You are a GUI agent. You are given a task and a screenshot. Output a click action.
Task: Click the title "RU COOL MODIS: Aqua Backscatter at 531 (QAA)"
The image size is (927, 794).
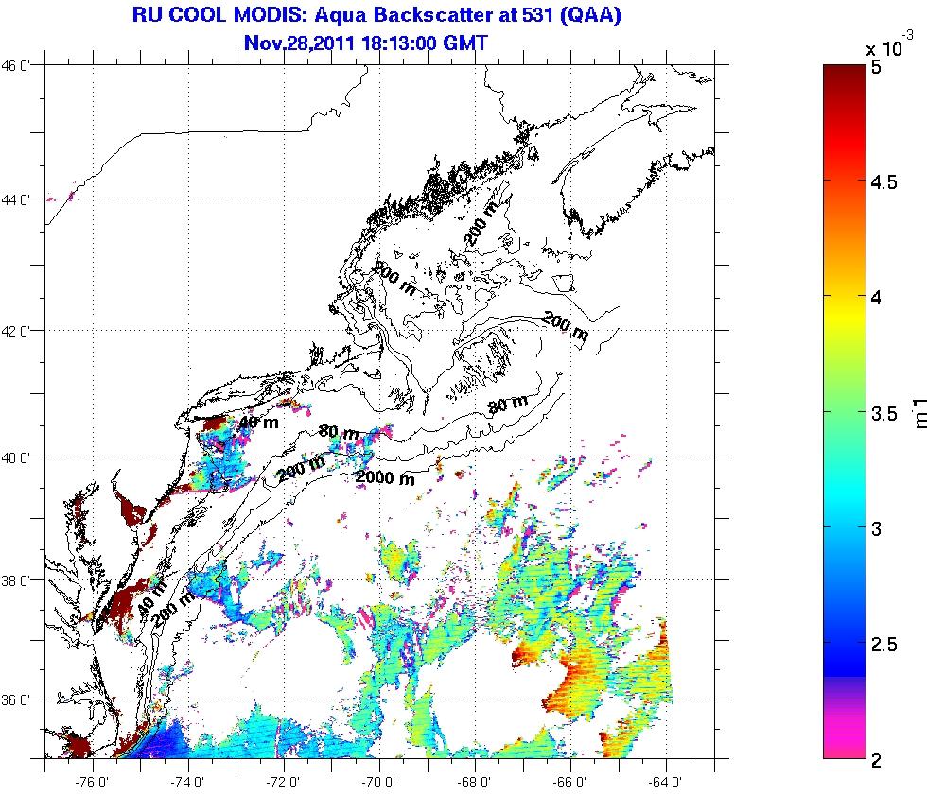pos(376,15)
